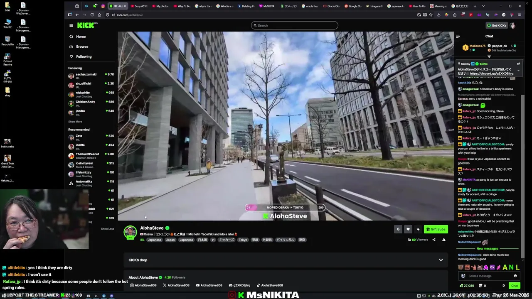
Task: Open lifeismizzy recommended channel
Action: click(x=91, y=174)
